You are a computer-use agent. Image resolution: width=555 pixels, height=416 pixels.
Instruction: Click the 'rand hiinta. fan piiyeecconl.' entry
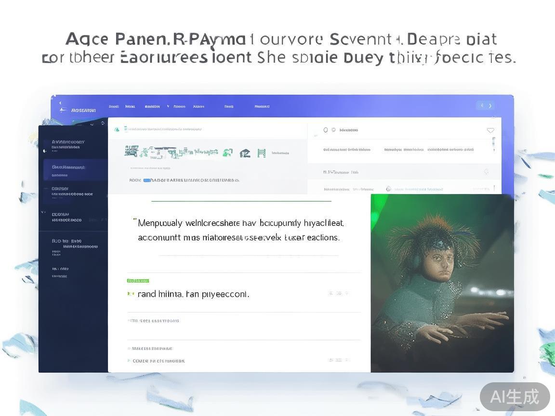(x=193, y=294)
